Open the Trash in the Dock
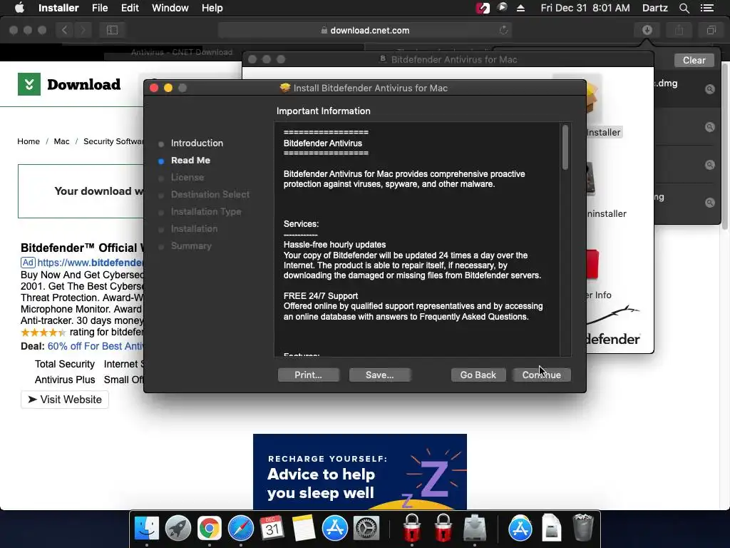The width and height of the screenshot is (730, 548). pos(583,527)
